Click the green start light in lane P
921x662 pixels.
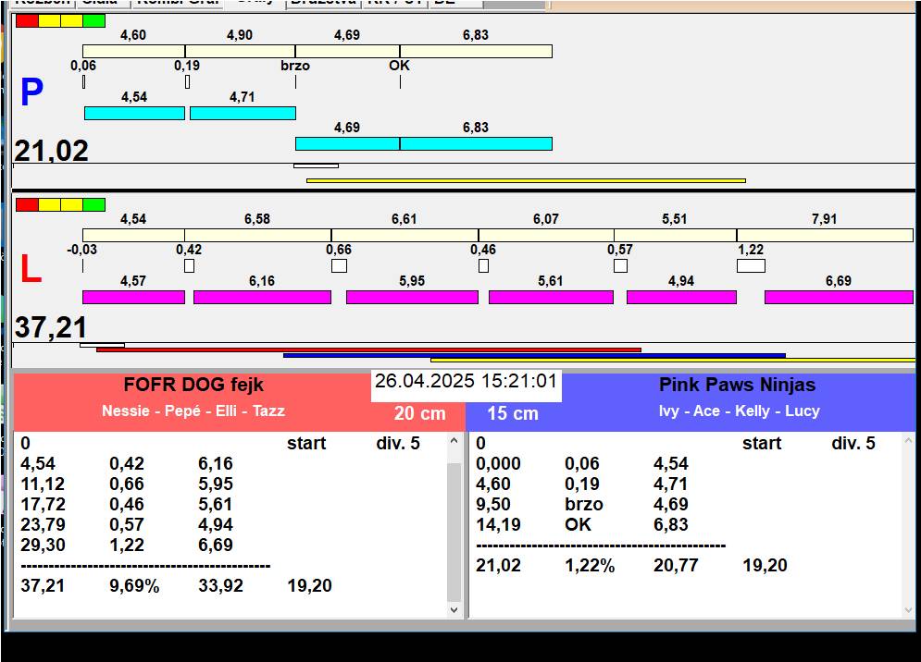pyautogui.click(x=93, y=20)
